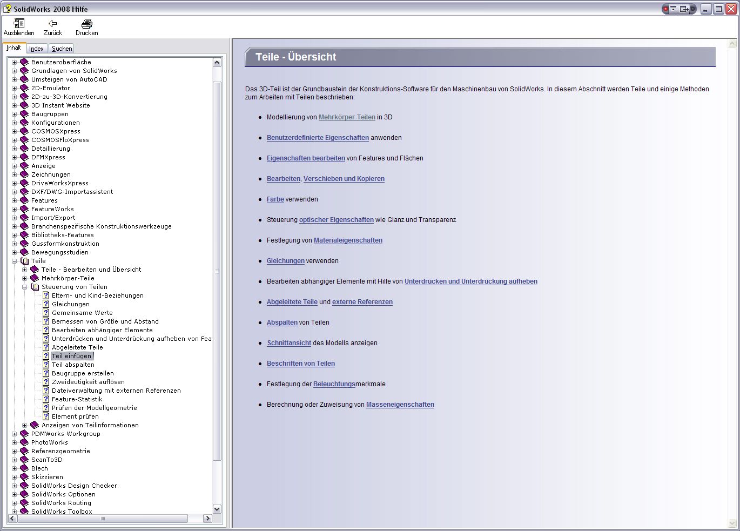The image size is (740, 531).
Task: Go back with the Zurück arrow
Action: [52, 23]
